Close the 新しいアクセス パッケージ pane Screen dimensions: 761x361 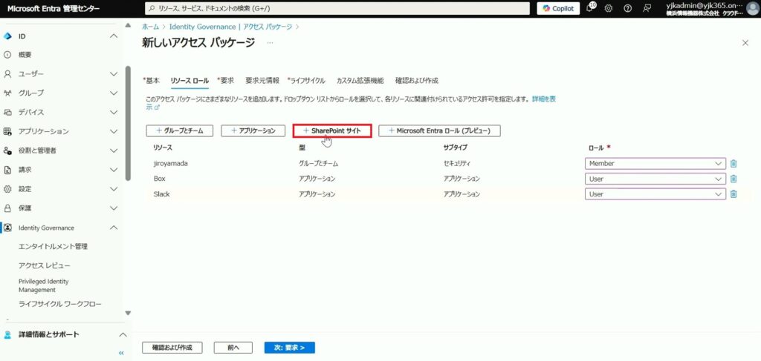pyautogui.click(x=745, y=43)
